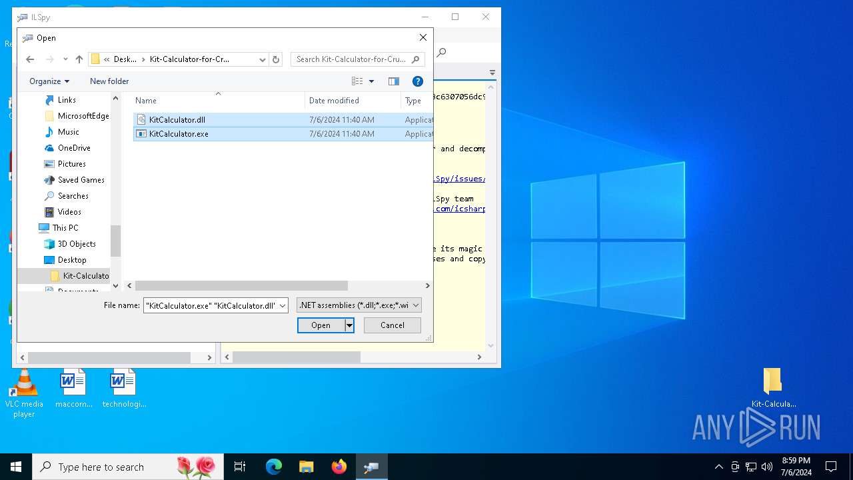Click taskbar search box
The width and height of the screenshot is (853, 480).
point(127,467)
